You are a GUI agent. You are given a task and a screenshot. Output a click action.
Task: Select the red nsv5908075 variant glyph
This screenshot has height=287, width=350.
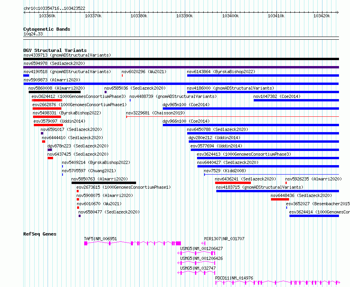click(78, 199)
